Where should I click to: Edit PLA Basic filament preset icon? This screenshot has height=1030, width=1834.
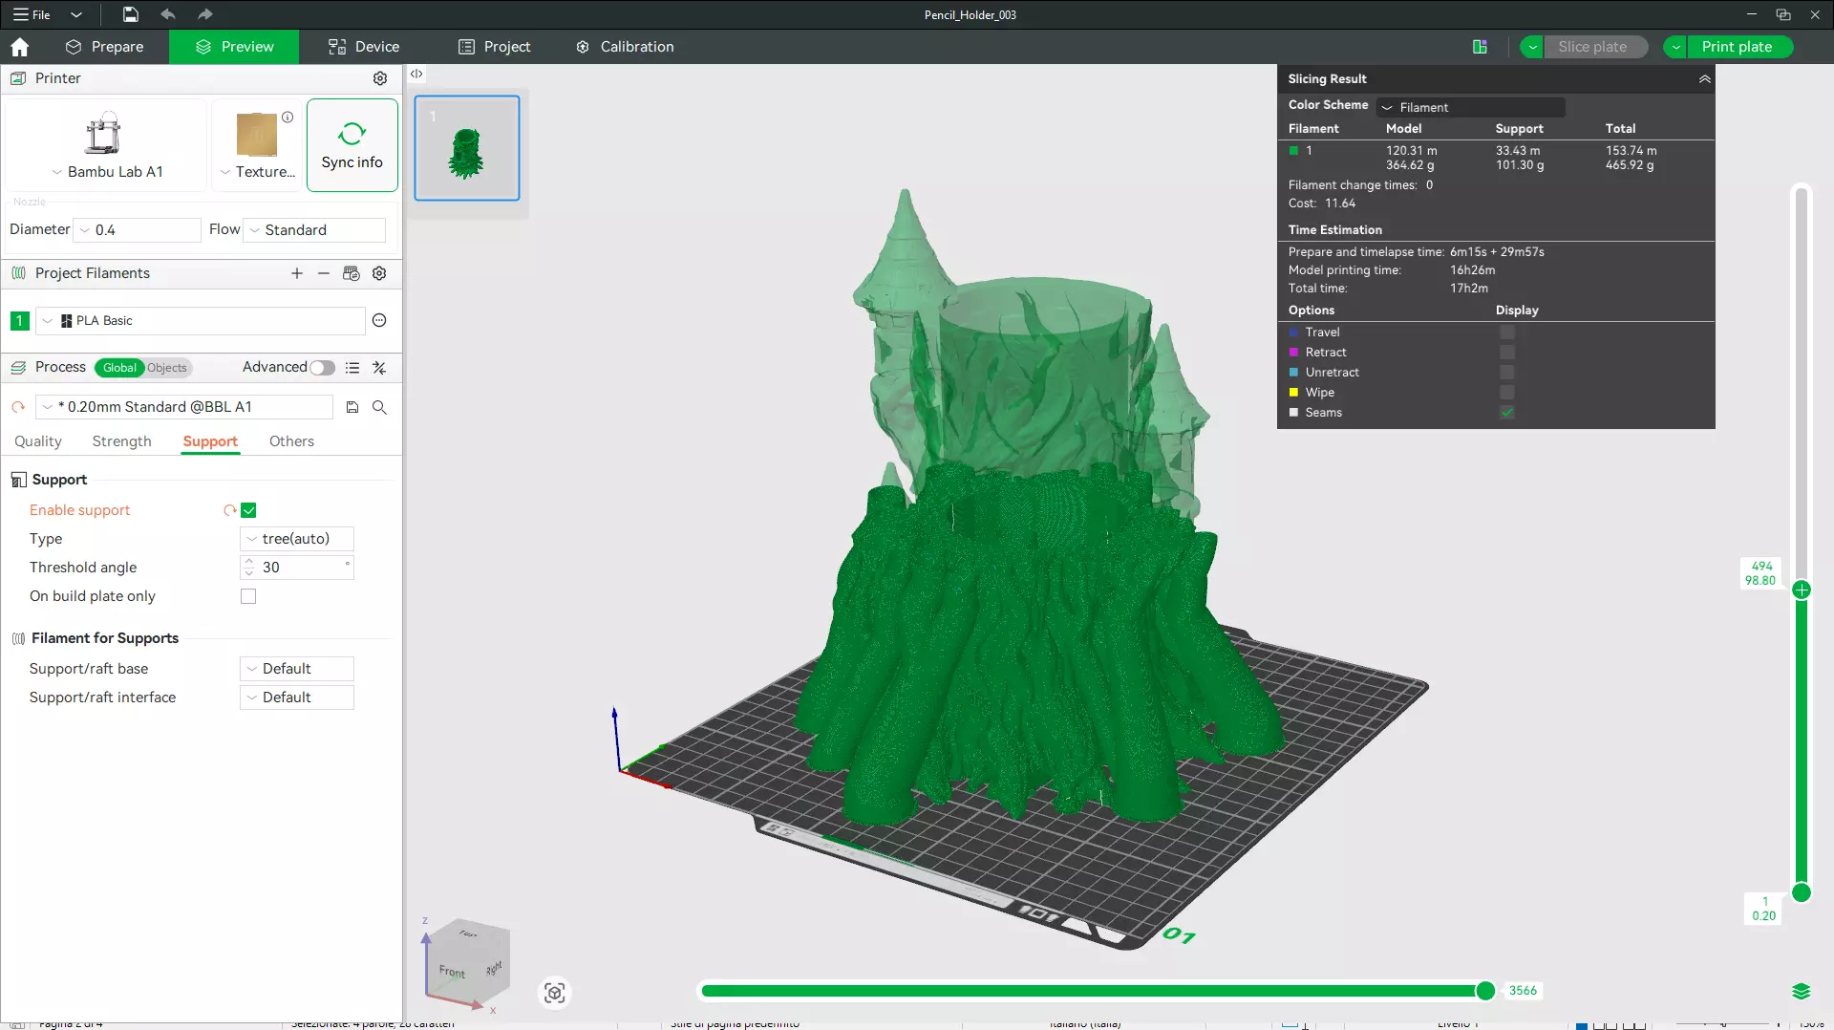[x=379, y=321]
